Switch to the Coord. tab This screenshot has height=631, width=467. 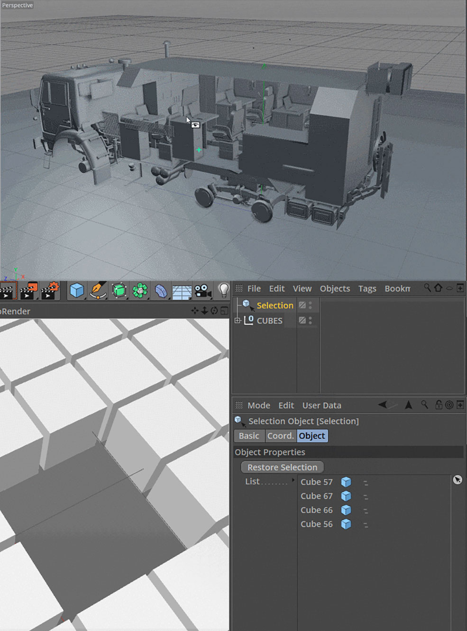click(x=281, y=436)
